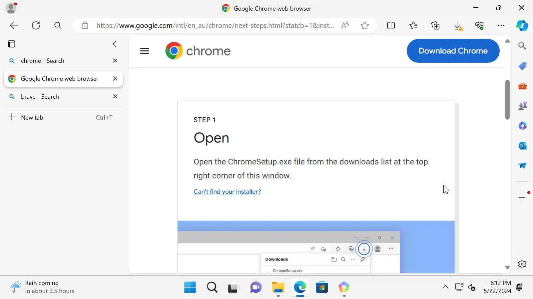Click the downloads illustration image
The image size is (533, 299).
point(316,247)
